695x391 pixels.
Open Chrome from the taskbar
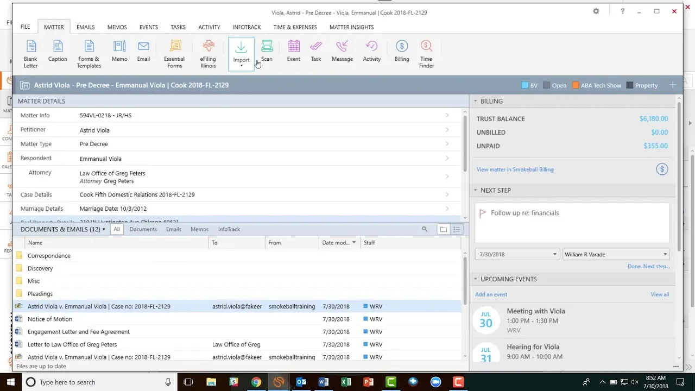[x=256, y=382]
